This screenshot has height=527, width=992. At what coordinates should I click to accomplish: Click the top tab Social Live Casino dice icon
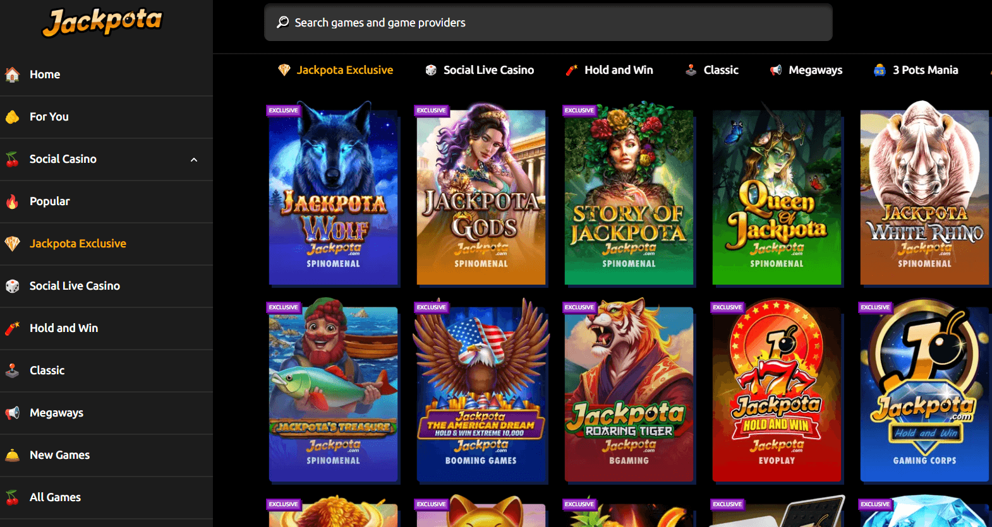coord(431,70)
